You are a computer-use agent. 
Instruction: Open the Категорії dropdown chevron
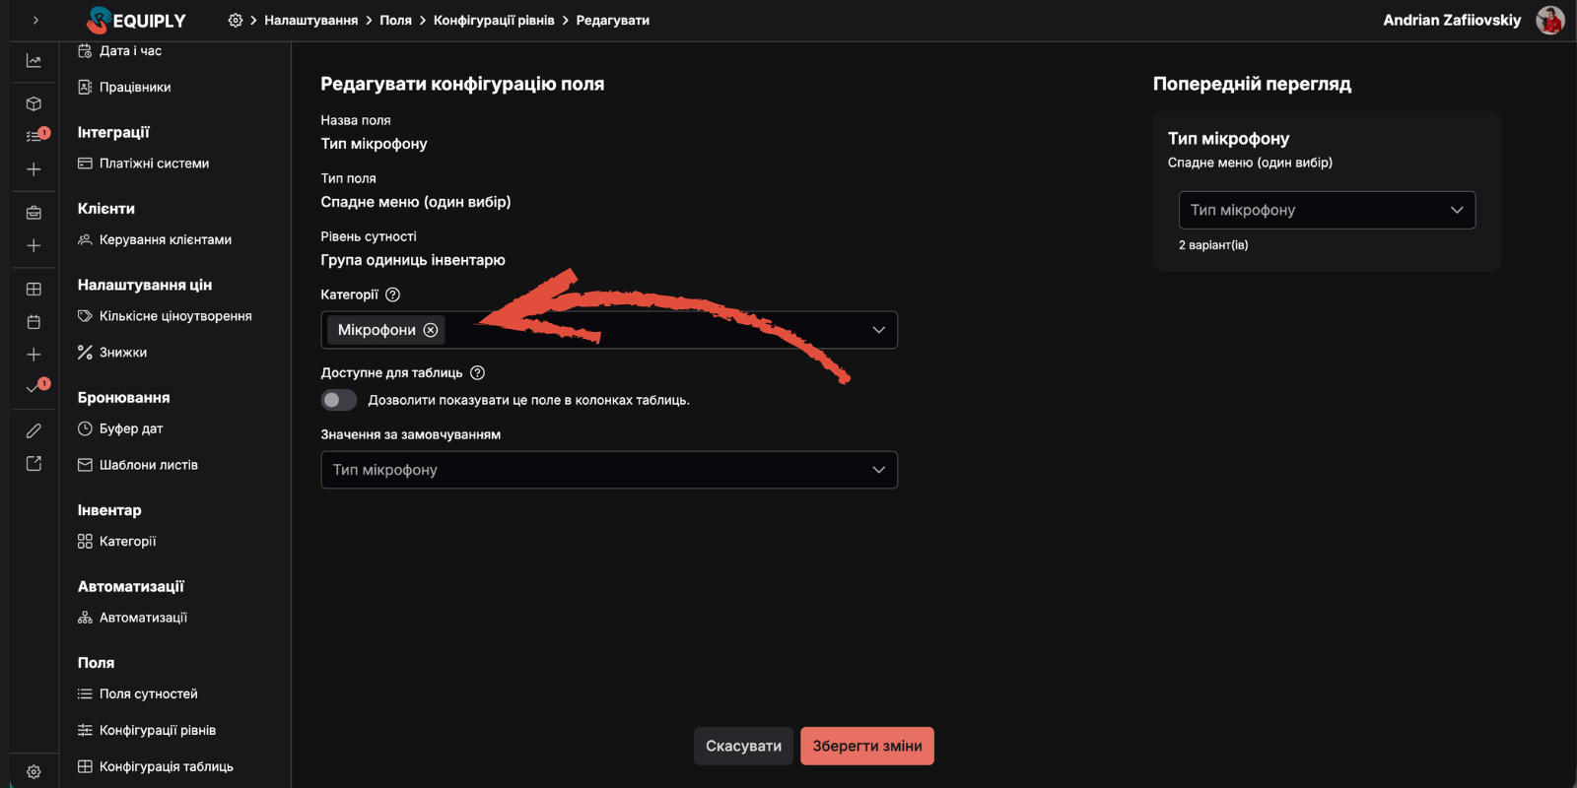(x=878, y=330)
